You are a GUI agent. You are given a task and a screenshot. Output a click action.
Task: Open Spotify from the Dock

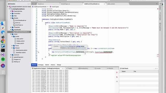tap(3, 59)
